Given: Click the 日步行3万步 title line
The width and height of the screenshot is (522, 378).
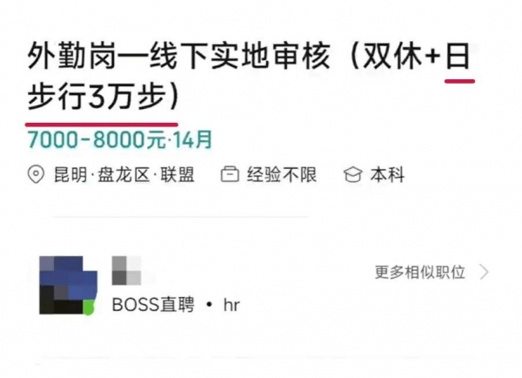Looking at the screenshot, I should (x=104, y=97).
